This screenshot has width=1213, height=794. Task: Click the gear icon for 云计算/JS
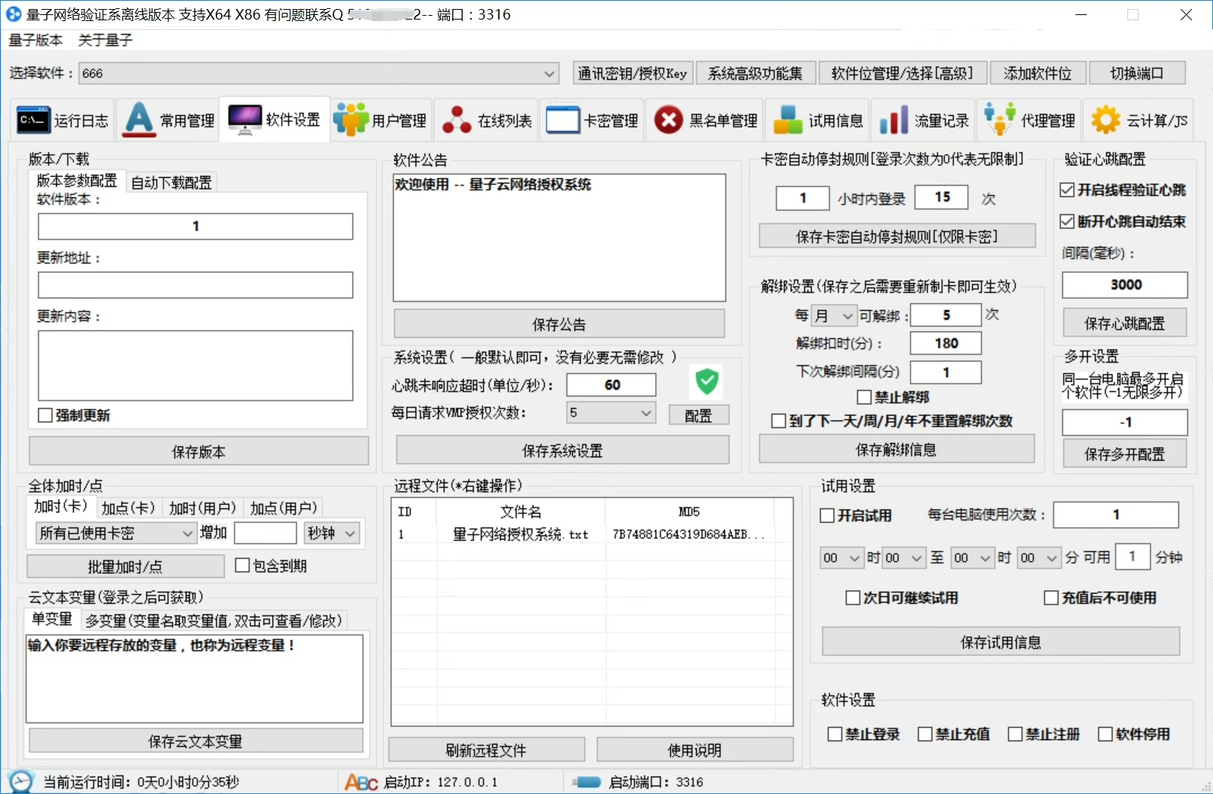click(x=1106, y=120)
